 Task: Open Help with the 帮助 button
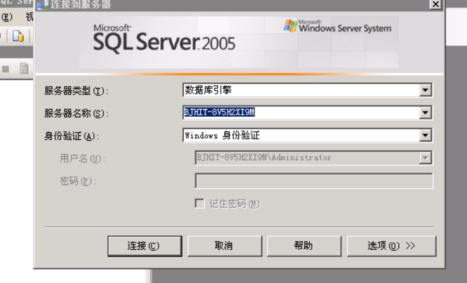click(x=304, y=246)
